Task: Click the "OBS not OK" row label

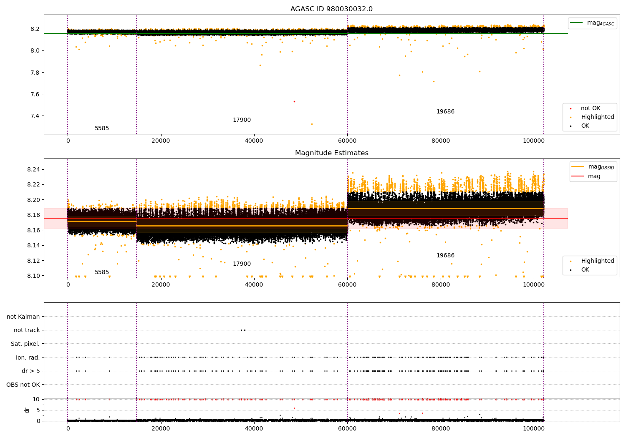Action: (x=23, y=385)
